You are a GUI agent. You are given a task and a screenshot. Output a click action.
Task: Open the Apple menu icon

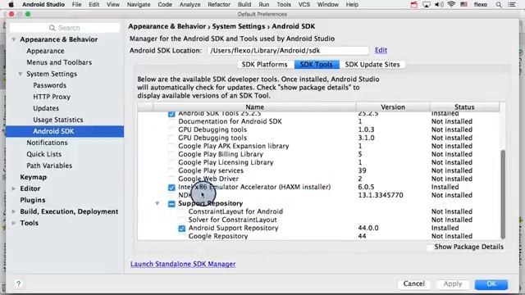11,4
